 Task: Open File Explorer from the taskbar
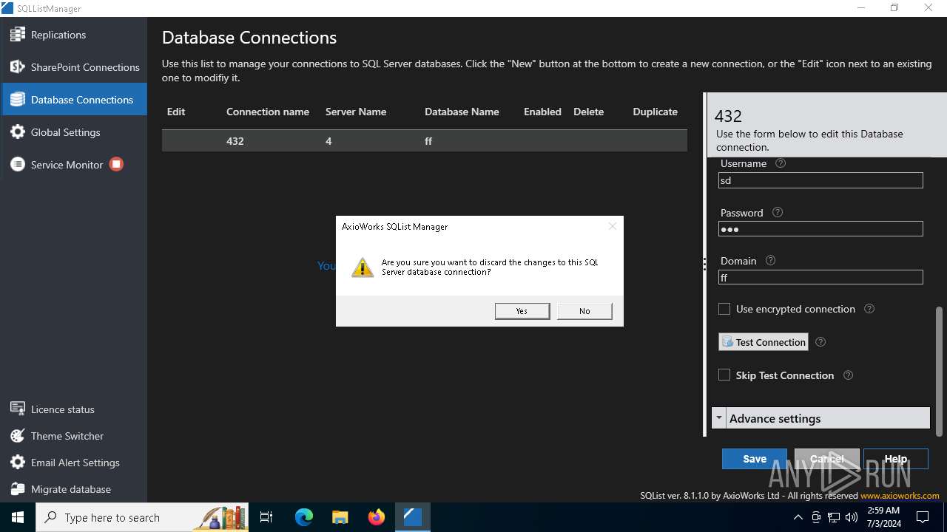(x=340, y=517)
